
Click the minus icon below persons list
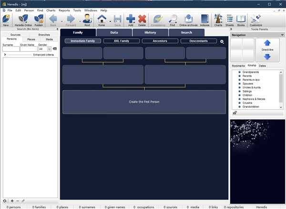[x=18, y=201]
